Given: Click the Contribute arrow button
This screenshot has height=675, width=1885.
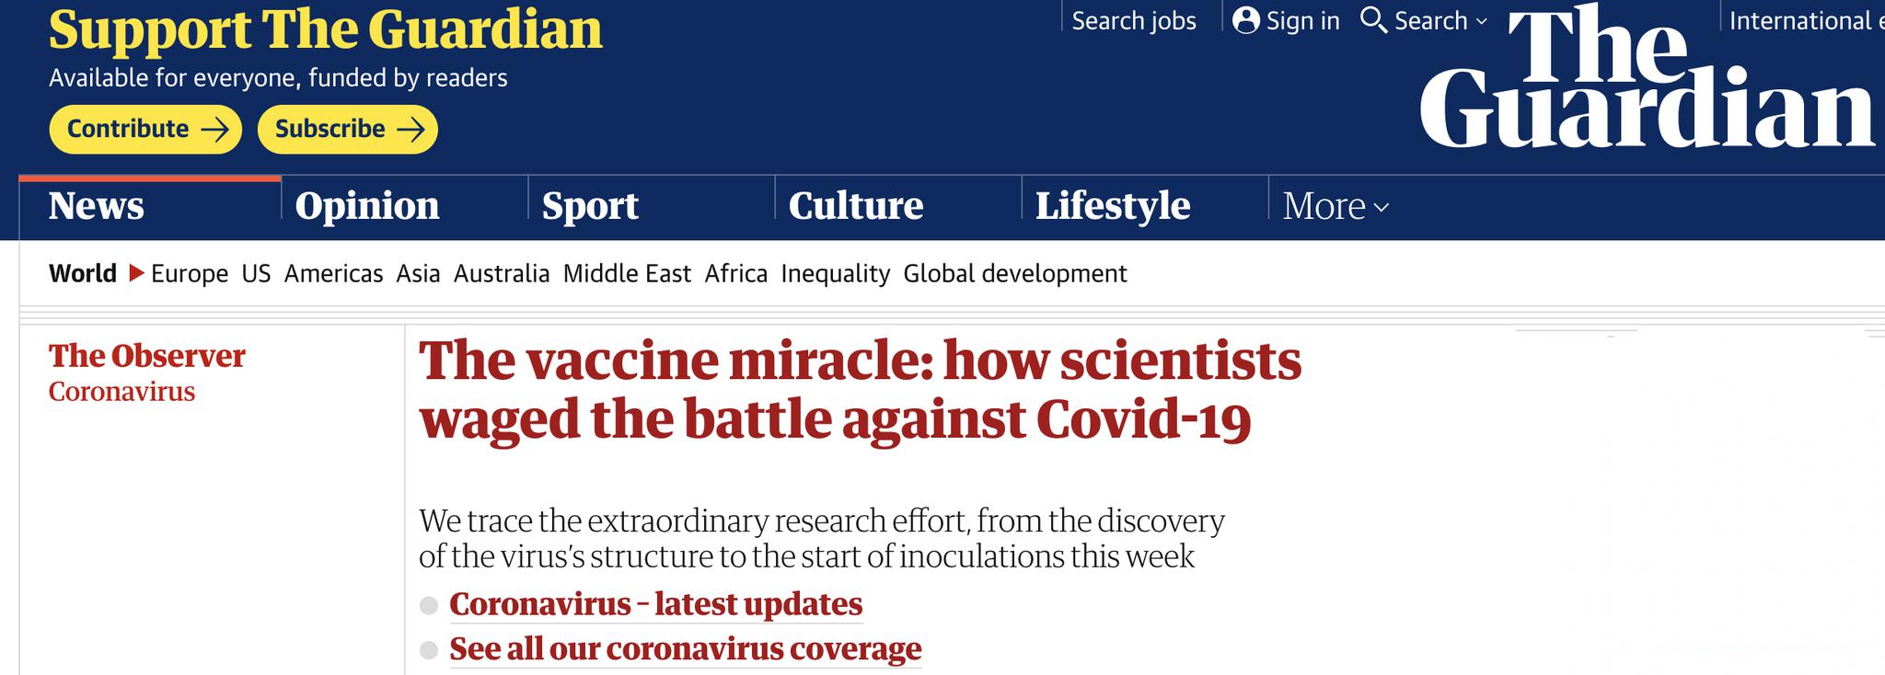Looking at the screenshot, I should [x=145, y=129].
